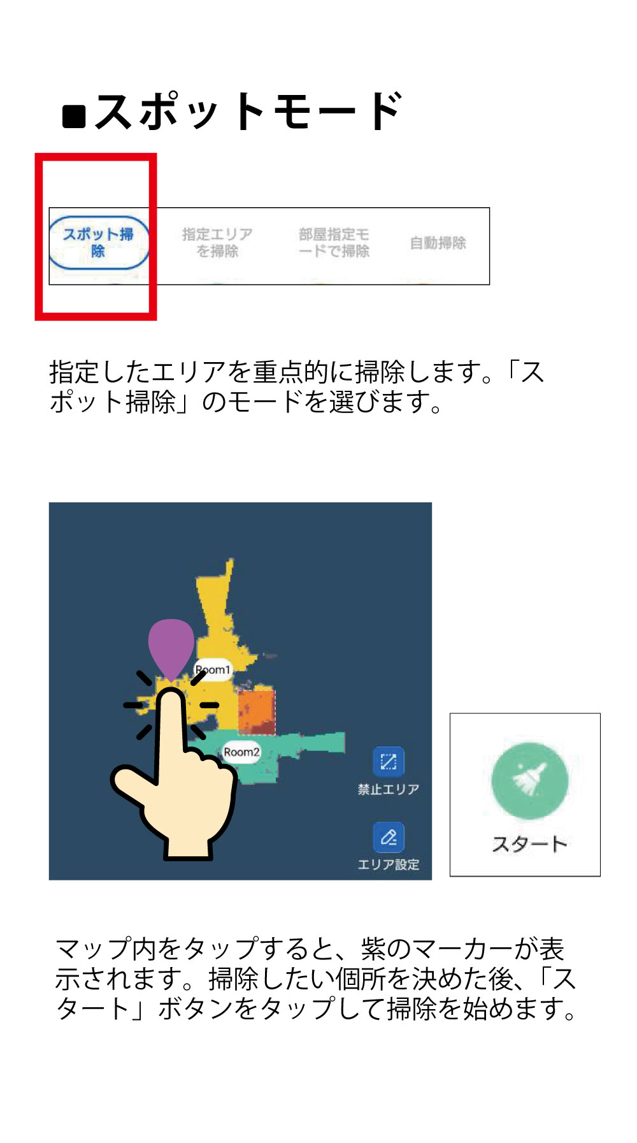Click the エリア設定 text label
The height and width of the screenshot is (1143, 637).
[389, 864]
